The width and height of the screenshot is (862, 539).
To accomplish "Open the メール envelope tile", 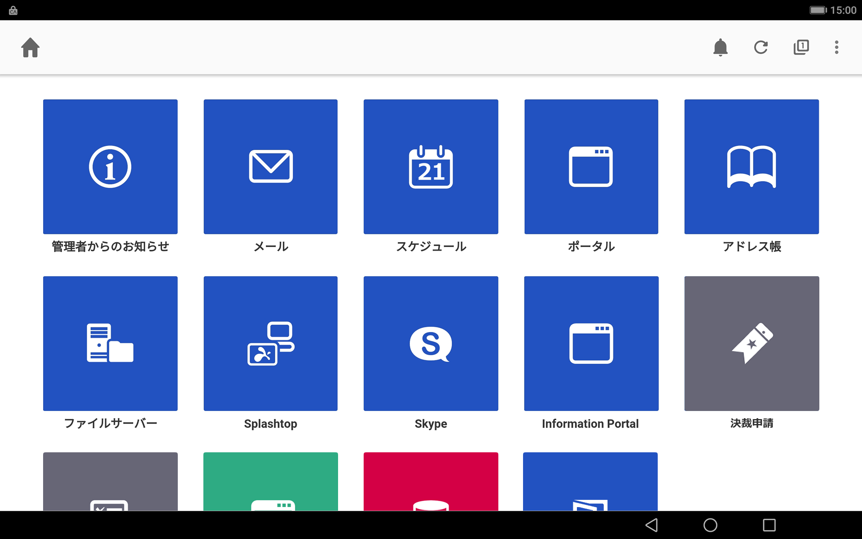I will (x=271, y=167).
